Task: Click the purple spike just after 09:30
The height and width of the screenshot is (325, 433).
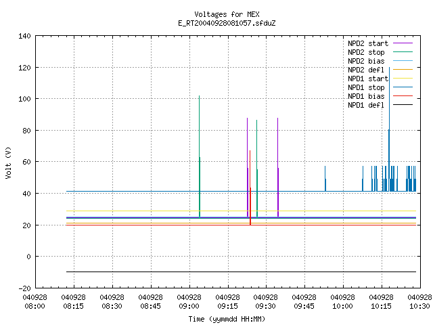Action: pyautogui.click(x=278, y=167)
